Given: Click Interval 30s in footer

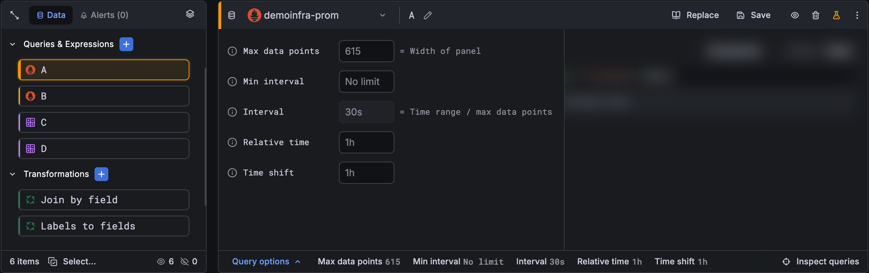Looking at the screenshot, I should [540, 262].
